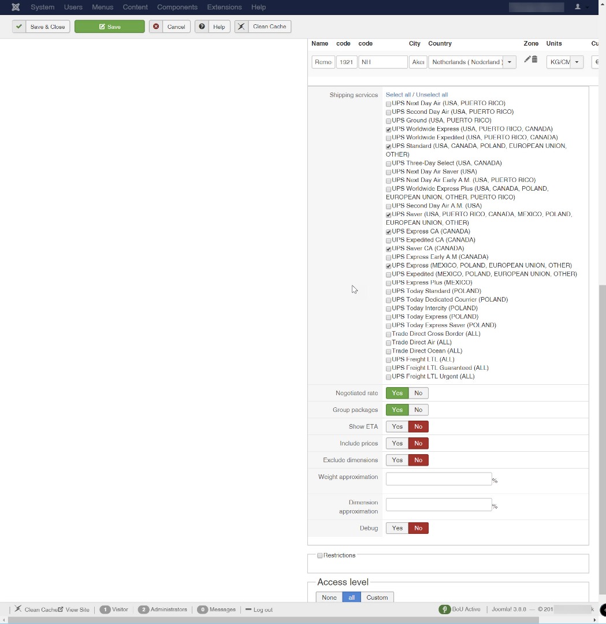Check UPS Expedited CA (CANADA)
The width and height of the screenshot is (606, 624).
click(388, 240)
